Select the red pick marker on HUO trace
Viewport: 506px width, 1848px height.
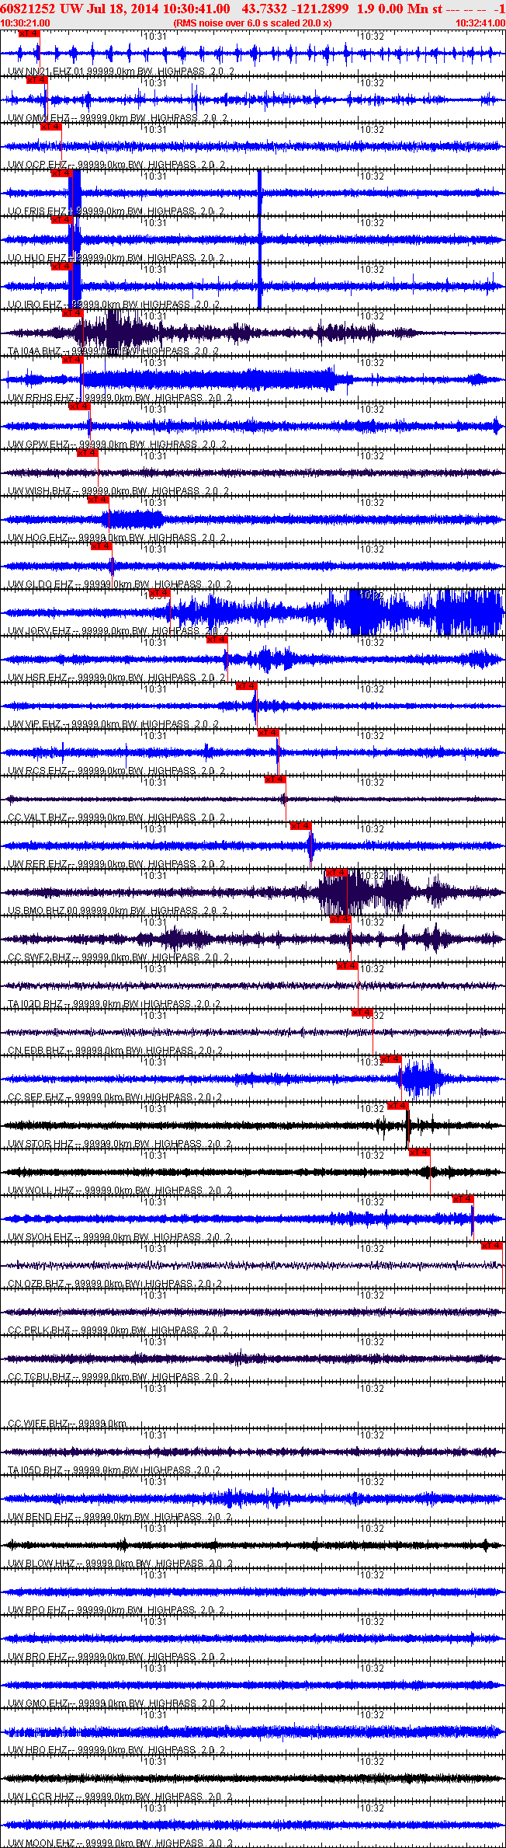point(61,220)
